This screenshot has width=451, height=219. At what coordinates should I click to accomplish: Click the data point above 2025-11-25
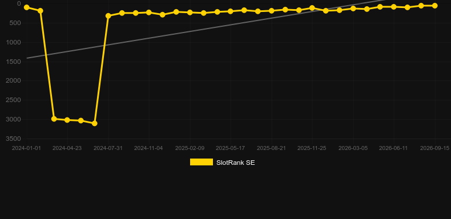coord(312,8)
